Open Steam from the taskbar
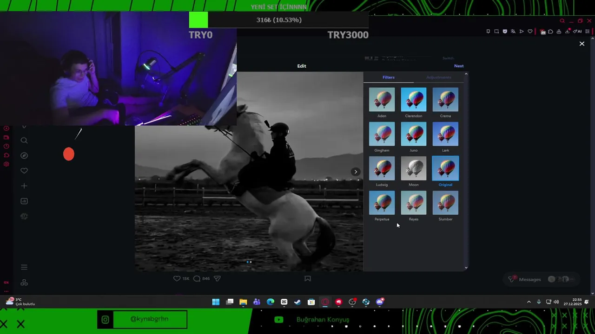595x334 pixels. point(297,302)
